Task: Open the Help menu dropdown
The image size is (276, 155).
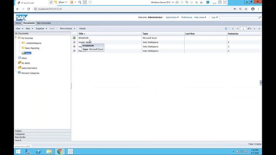Action: [x=200, y=17]
